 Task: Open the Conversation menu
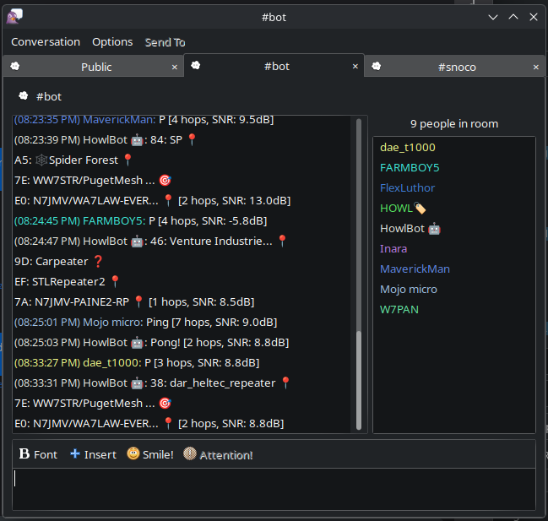tap(46, 42)
